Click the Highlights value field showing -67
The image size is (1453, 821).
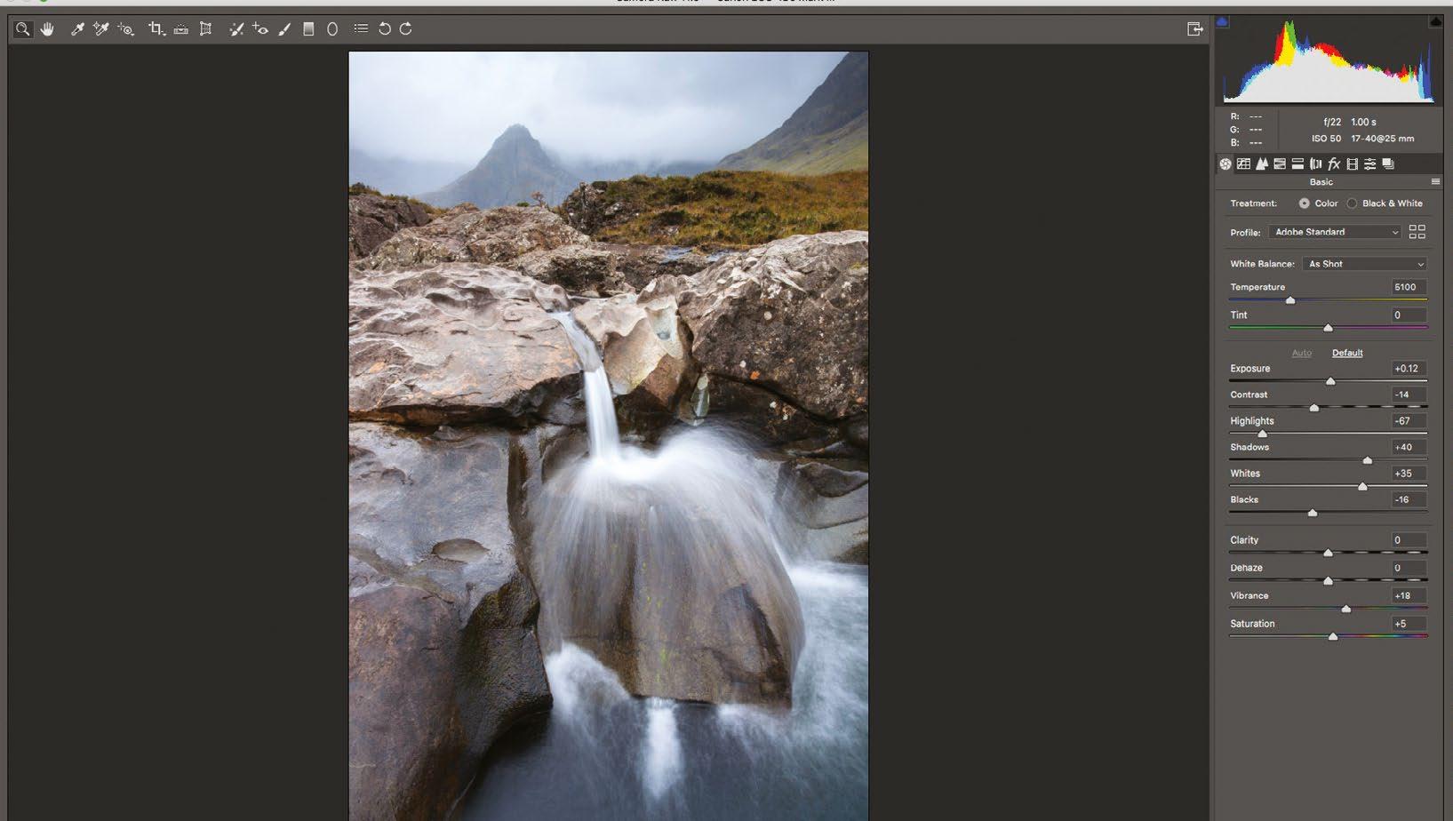pos(1409,421)
